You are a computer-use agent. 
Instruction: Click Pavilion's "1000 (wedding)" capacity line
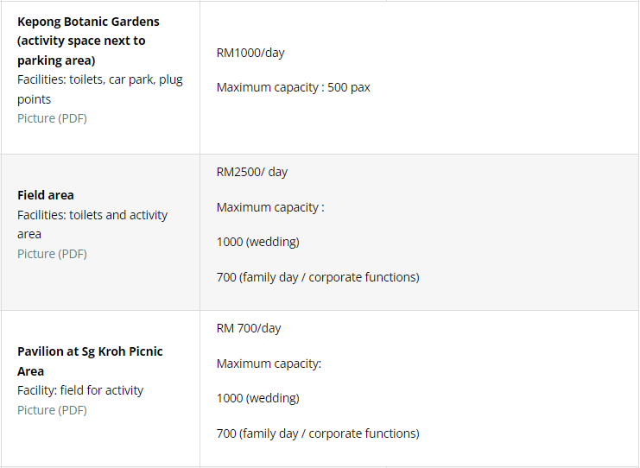click(x=258, y=398)
